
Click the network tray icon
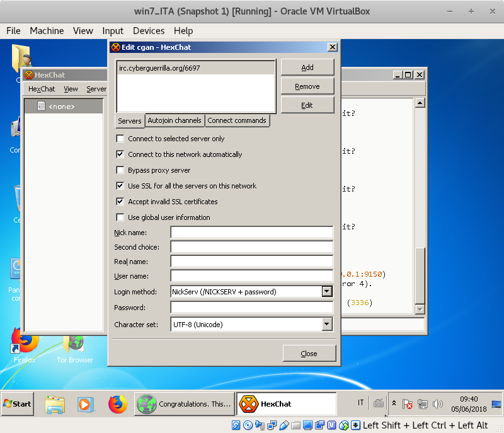(422, 404)
